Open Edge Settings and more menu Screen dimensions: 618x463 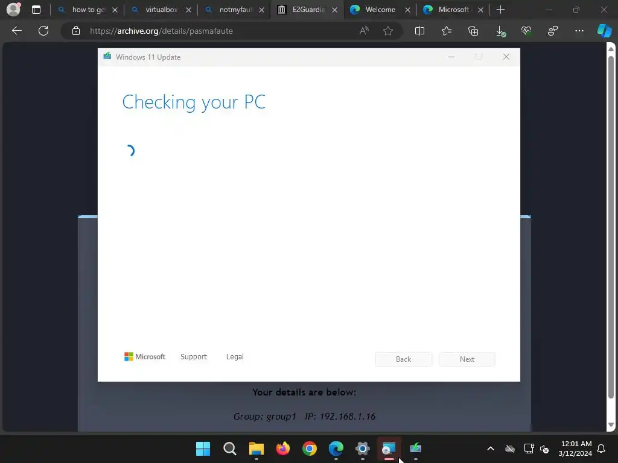[579, 31]
